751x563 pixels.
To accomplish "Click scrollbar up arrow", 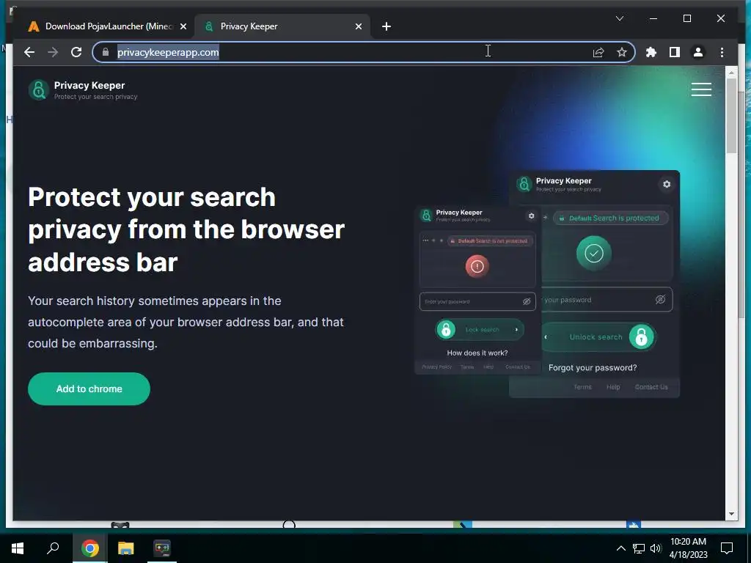I will click(731, 73).
